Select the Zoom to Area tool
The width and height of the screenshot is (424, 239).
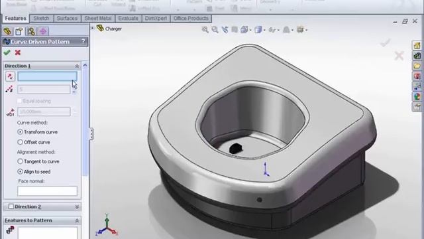point(215,29)
